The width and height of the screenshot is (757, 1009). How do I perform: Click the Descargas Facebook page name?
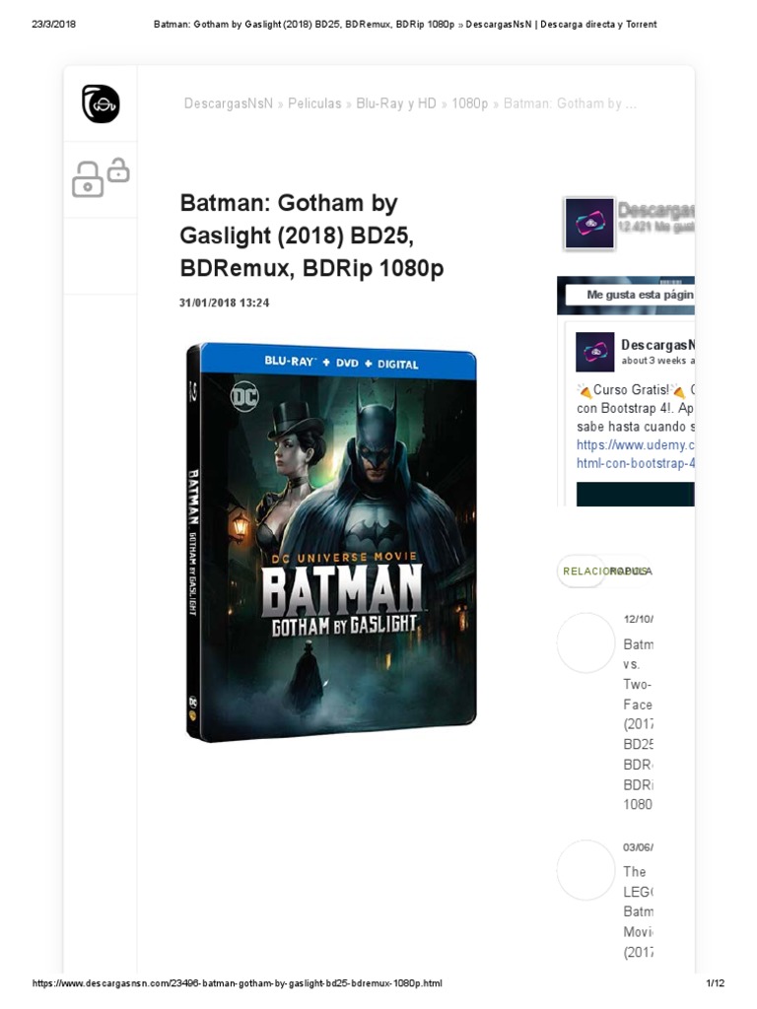[x=655, y=210]
